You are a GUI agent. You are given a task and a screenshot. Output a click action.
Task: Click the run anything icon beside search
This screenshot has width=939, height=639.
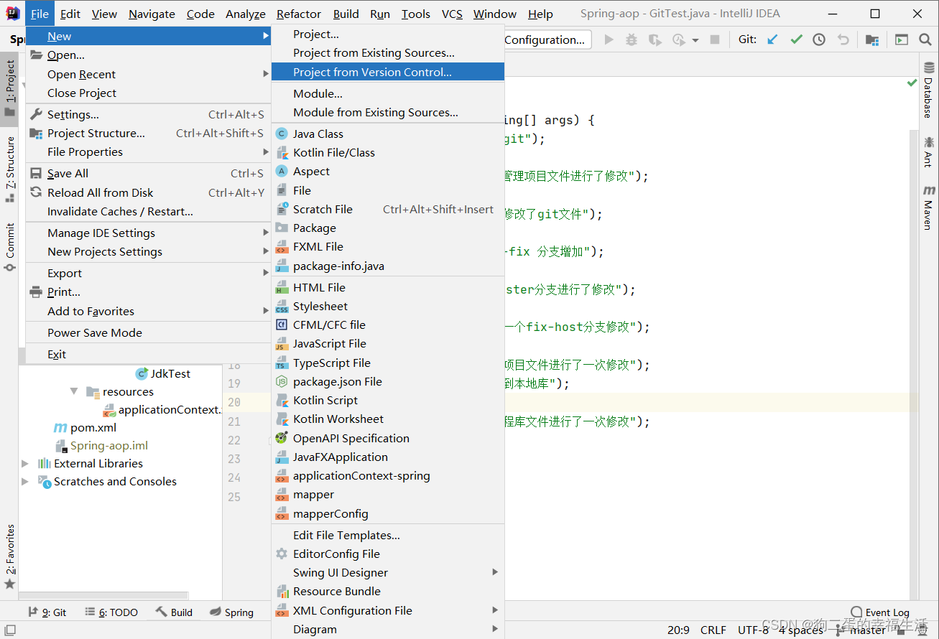[902, 39]
